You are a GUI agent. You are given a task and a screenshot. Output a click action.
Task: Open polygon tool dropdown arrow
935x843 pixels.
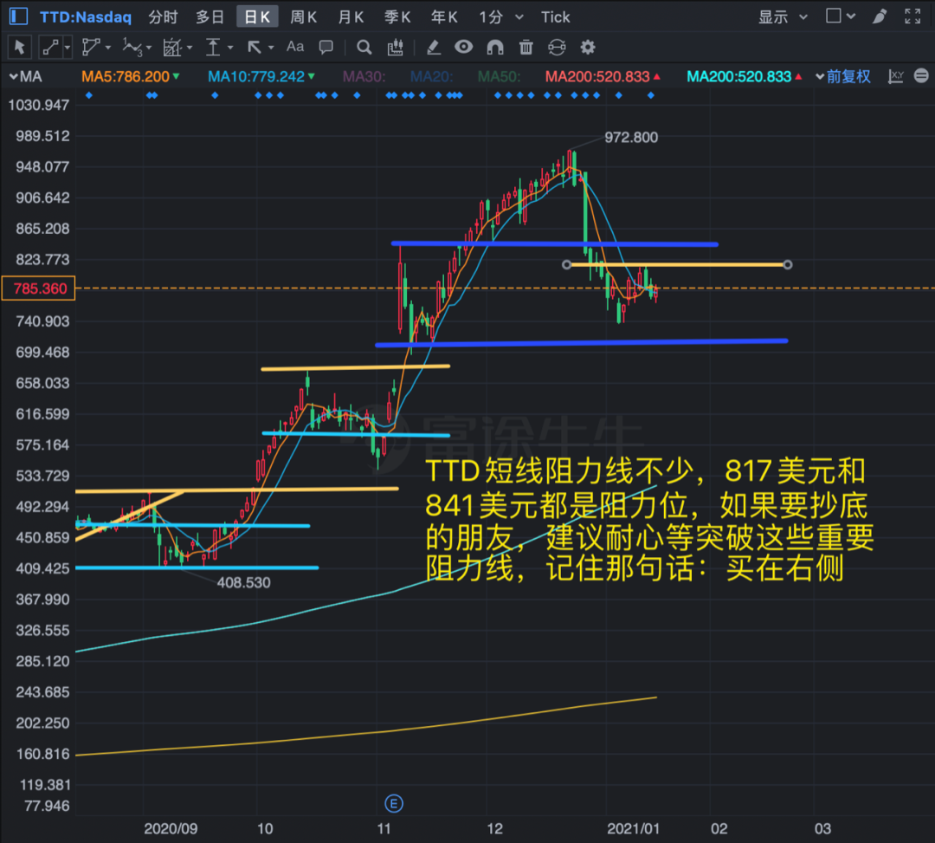pos(108,47)
